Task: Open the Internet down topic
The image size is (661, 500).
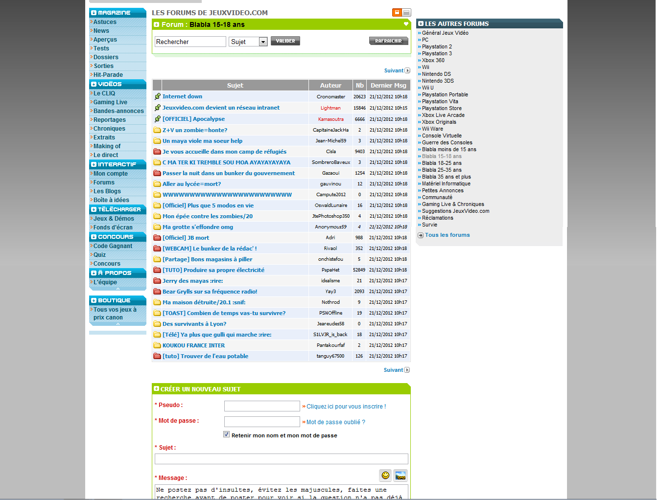Action: point(182,96)
